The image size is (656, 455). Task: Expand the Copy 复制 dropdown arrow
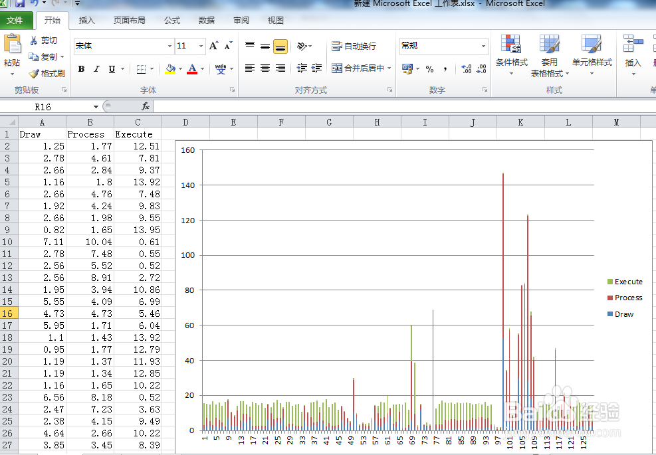pyautogui.click(x=62, y=57)
